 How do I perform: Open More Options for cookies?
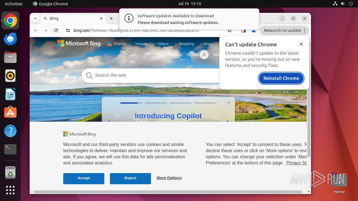point(169,178)
